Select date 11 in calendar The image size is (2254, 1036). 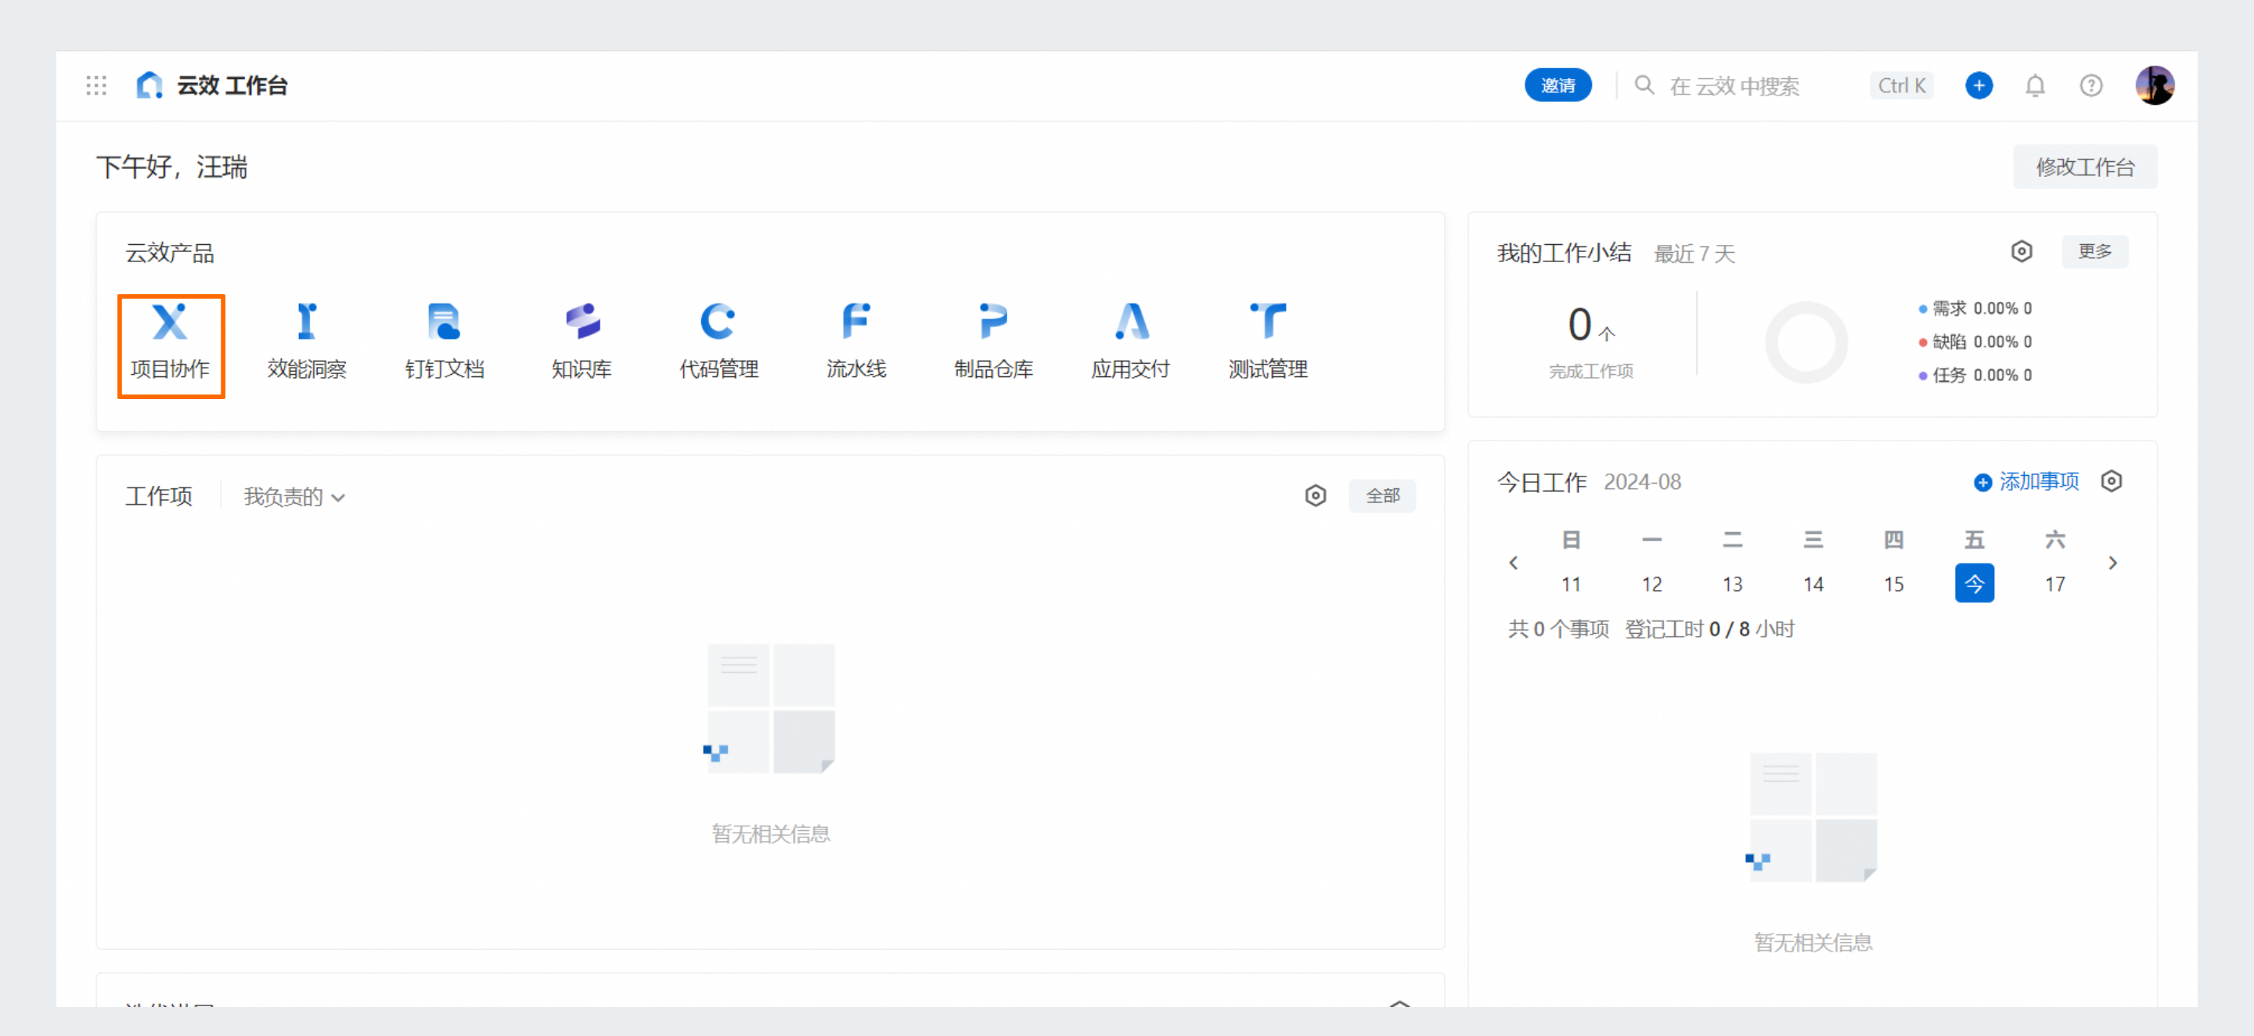pyautogui.click(x=1571, y=584)
